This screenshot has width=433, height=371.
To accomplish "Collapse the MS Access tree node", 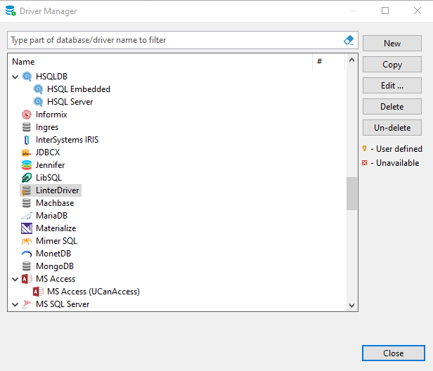I will tap(15, 279).
